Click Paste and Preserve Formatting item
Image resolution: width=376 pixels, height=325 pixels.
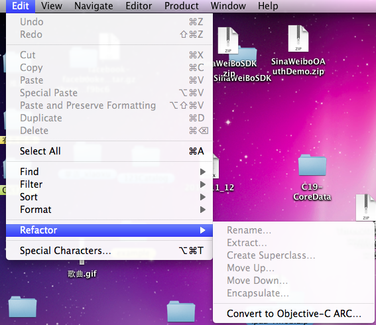click(109, 105)
